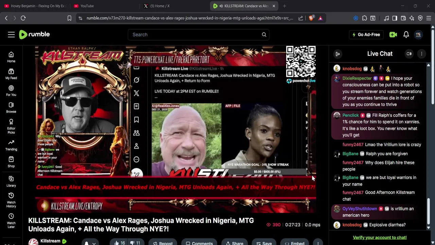The image size is (435, 245).
Task: Click the share page icon in the address bar
Action: tap(301, 18)
